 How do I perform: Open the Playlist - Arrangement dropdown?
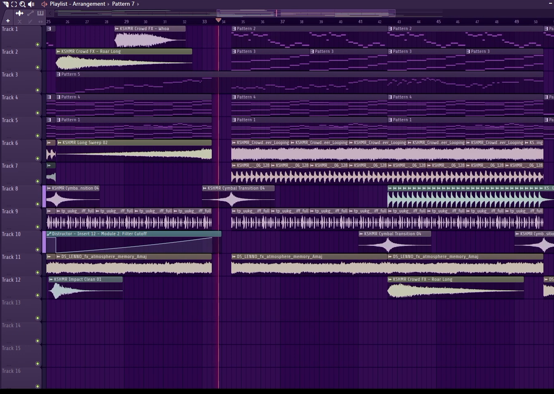[x=78, y=4]
